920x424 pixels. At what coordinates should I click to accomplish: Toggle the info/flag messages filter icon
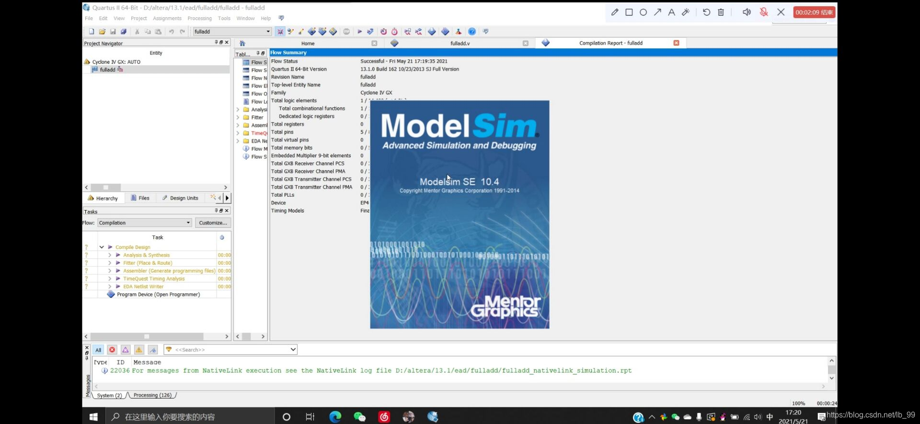pos(153,350)
